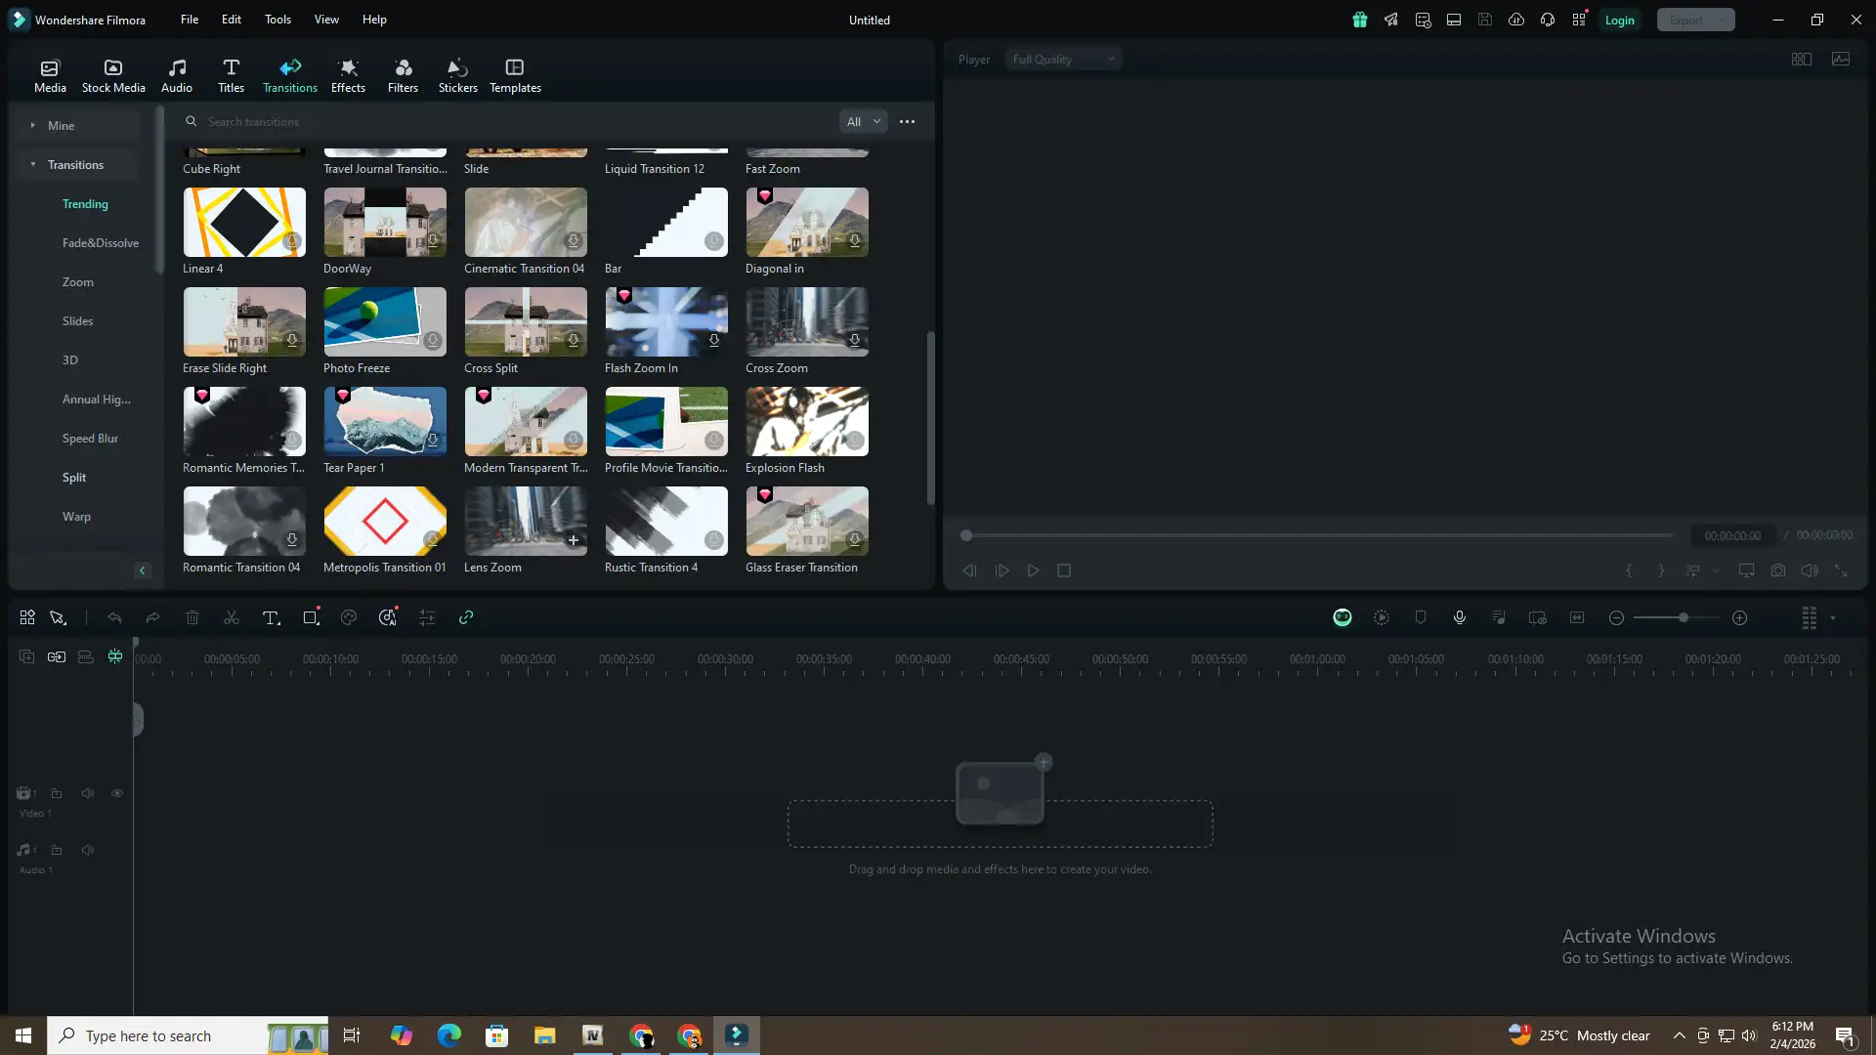Click the Login button
The image size is (1876, 1055).
(1619, 20)
